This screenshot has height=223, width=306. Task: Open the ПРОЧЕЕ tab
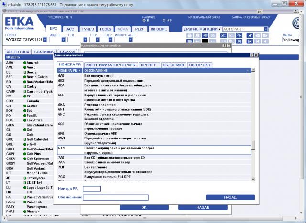149,65
